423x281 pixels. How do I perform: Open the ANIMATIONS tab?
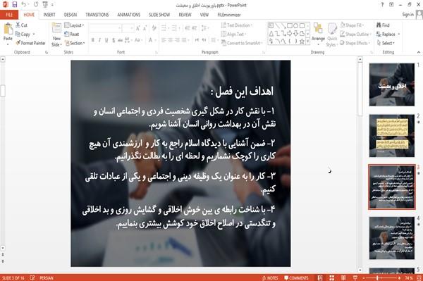(129, 15)
